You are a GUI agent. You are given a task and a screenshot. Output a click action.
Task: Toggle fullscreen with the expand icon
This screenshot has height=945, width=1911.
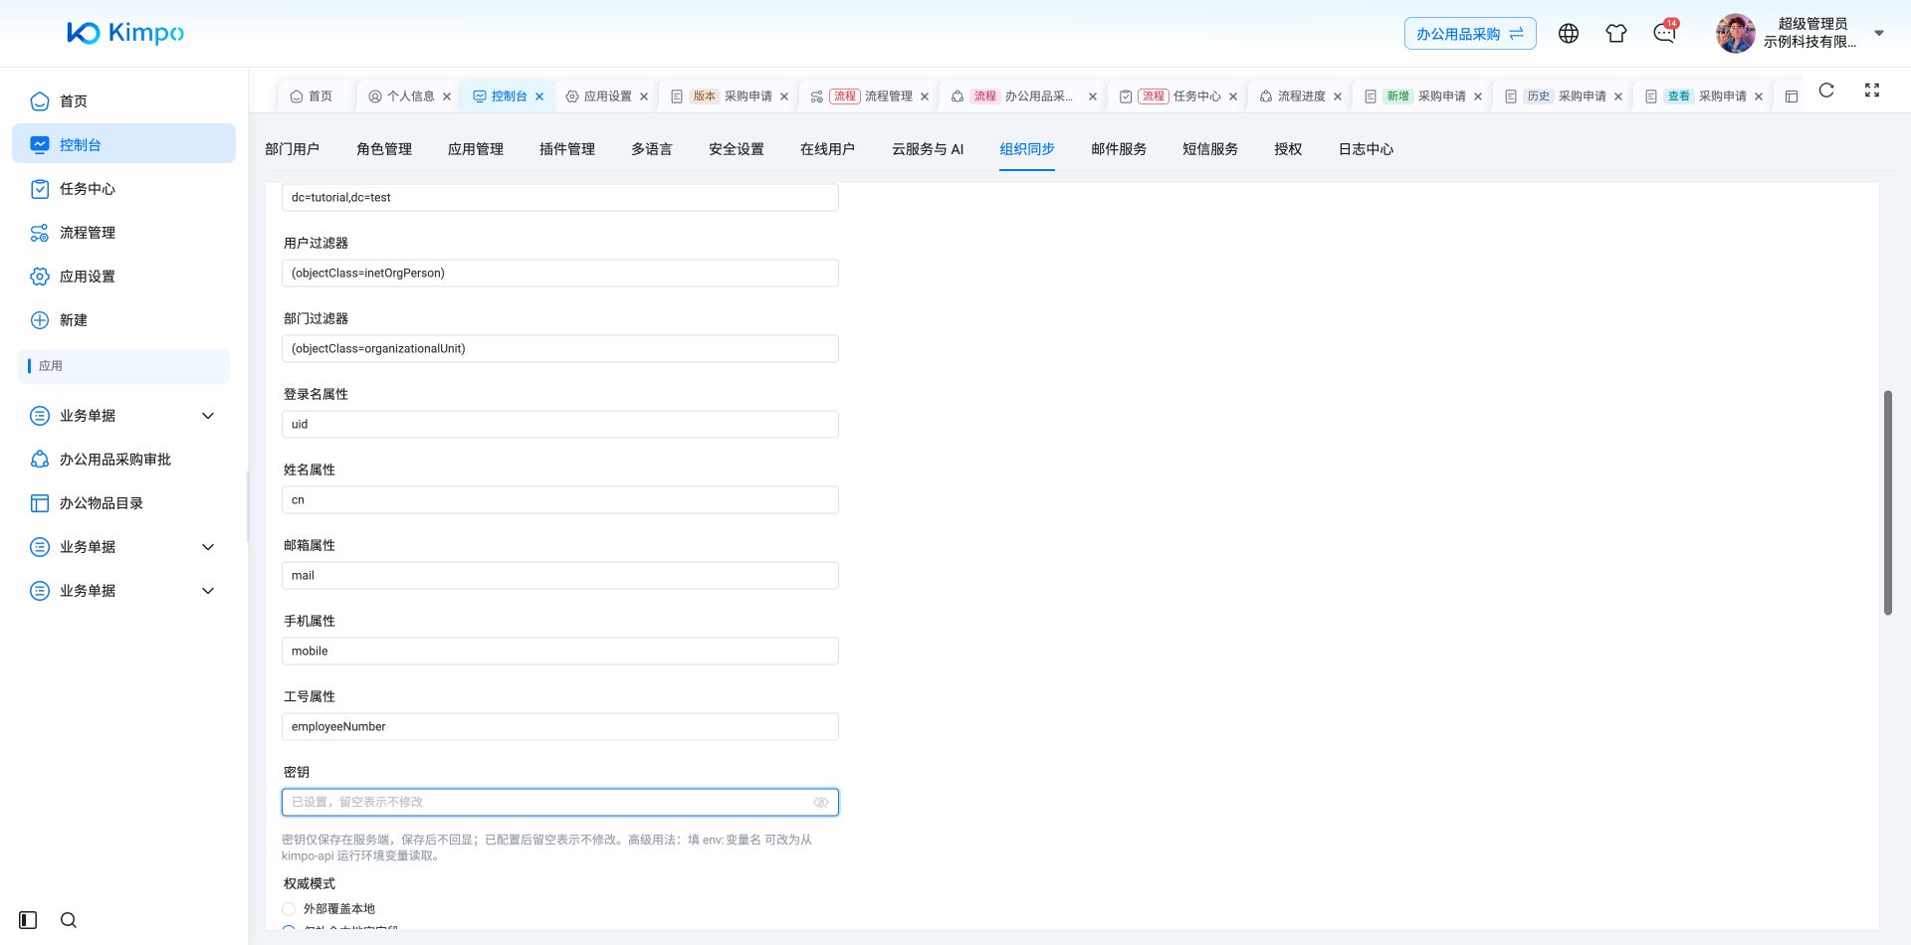coord(1872,91)
